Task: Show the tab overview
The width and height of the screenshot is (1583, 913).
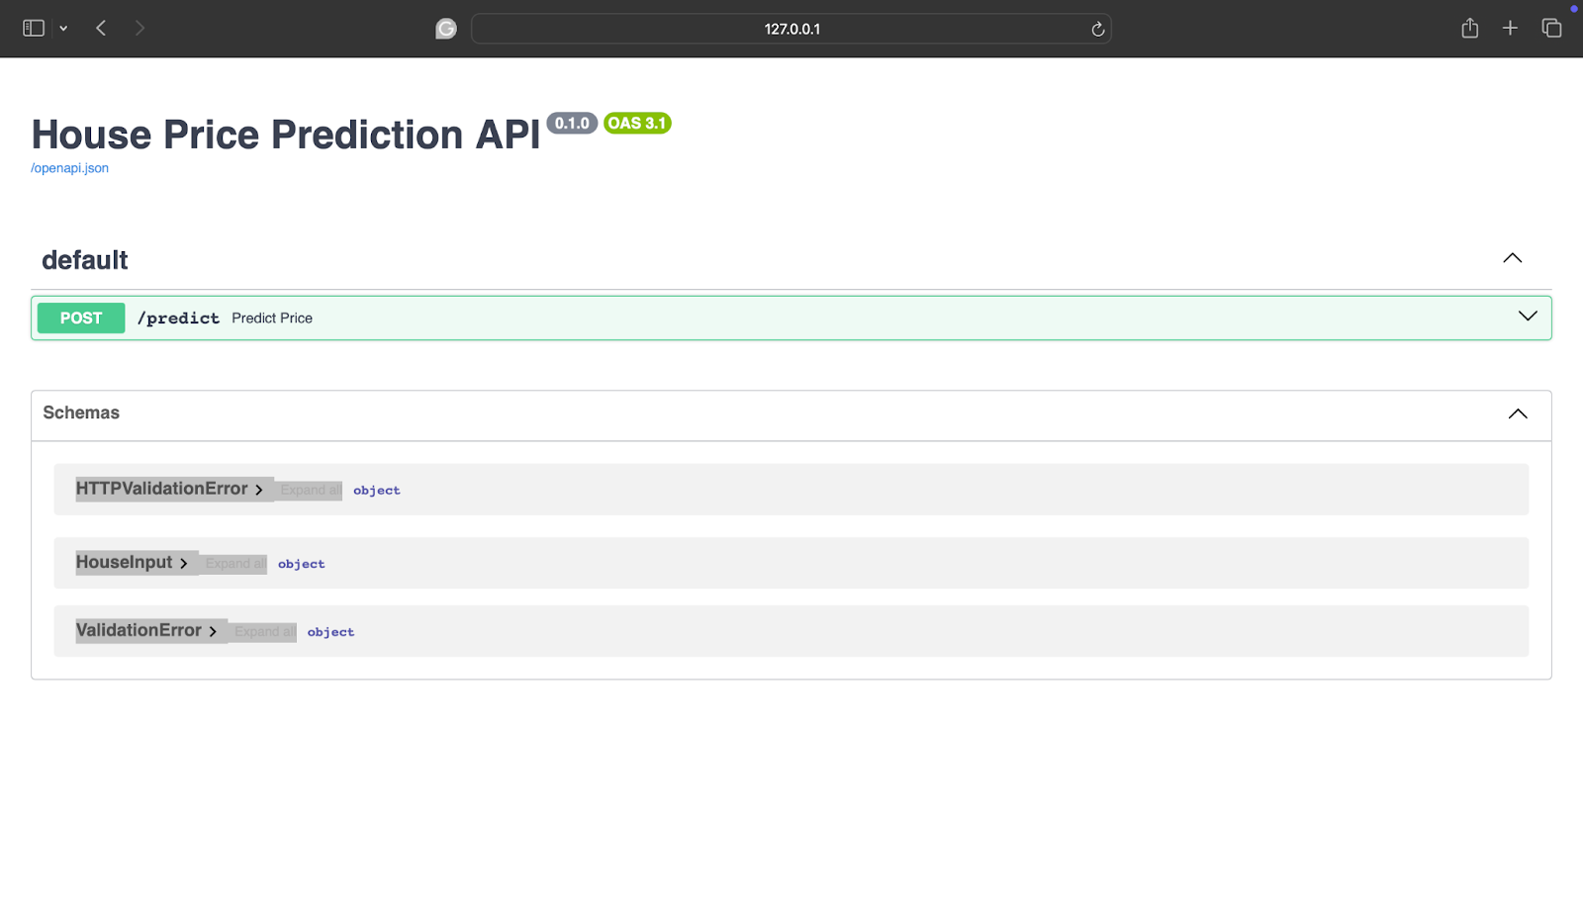Action: click(x=1550, y=28)
